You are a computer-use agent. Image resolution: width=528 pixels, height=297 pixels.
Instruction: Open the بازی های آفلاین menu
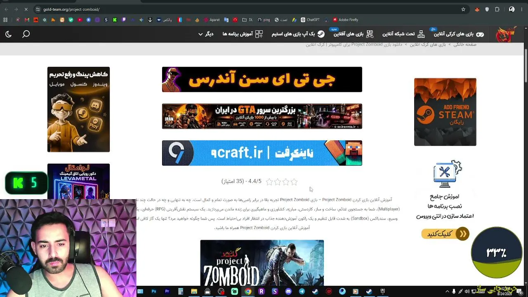pyautogui.click(x=353, y=34)
